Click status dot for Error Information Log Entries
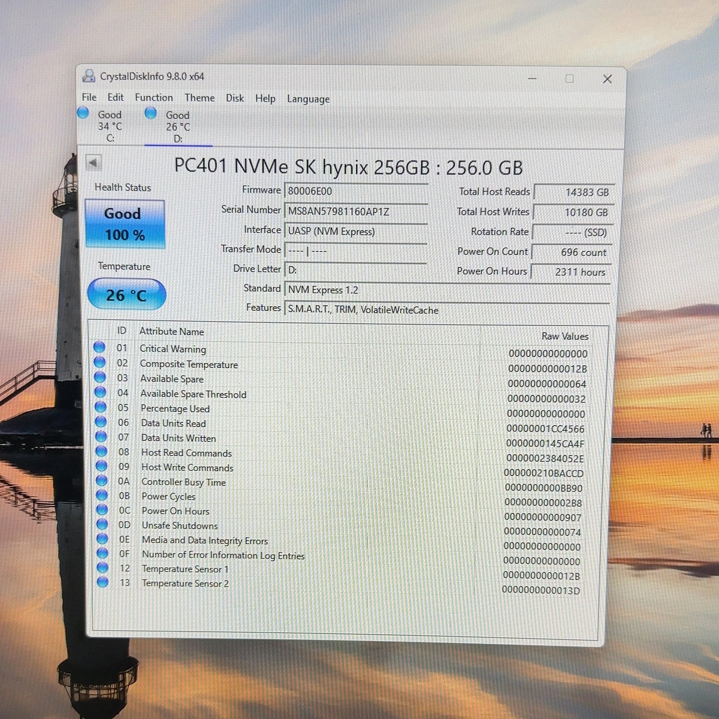Image resolution: width=719 pixels, height=719 pixels. pos(102,553)
